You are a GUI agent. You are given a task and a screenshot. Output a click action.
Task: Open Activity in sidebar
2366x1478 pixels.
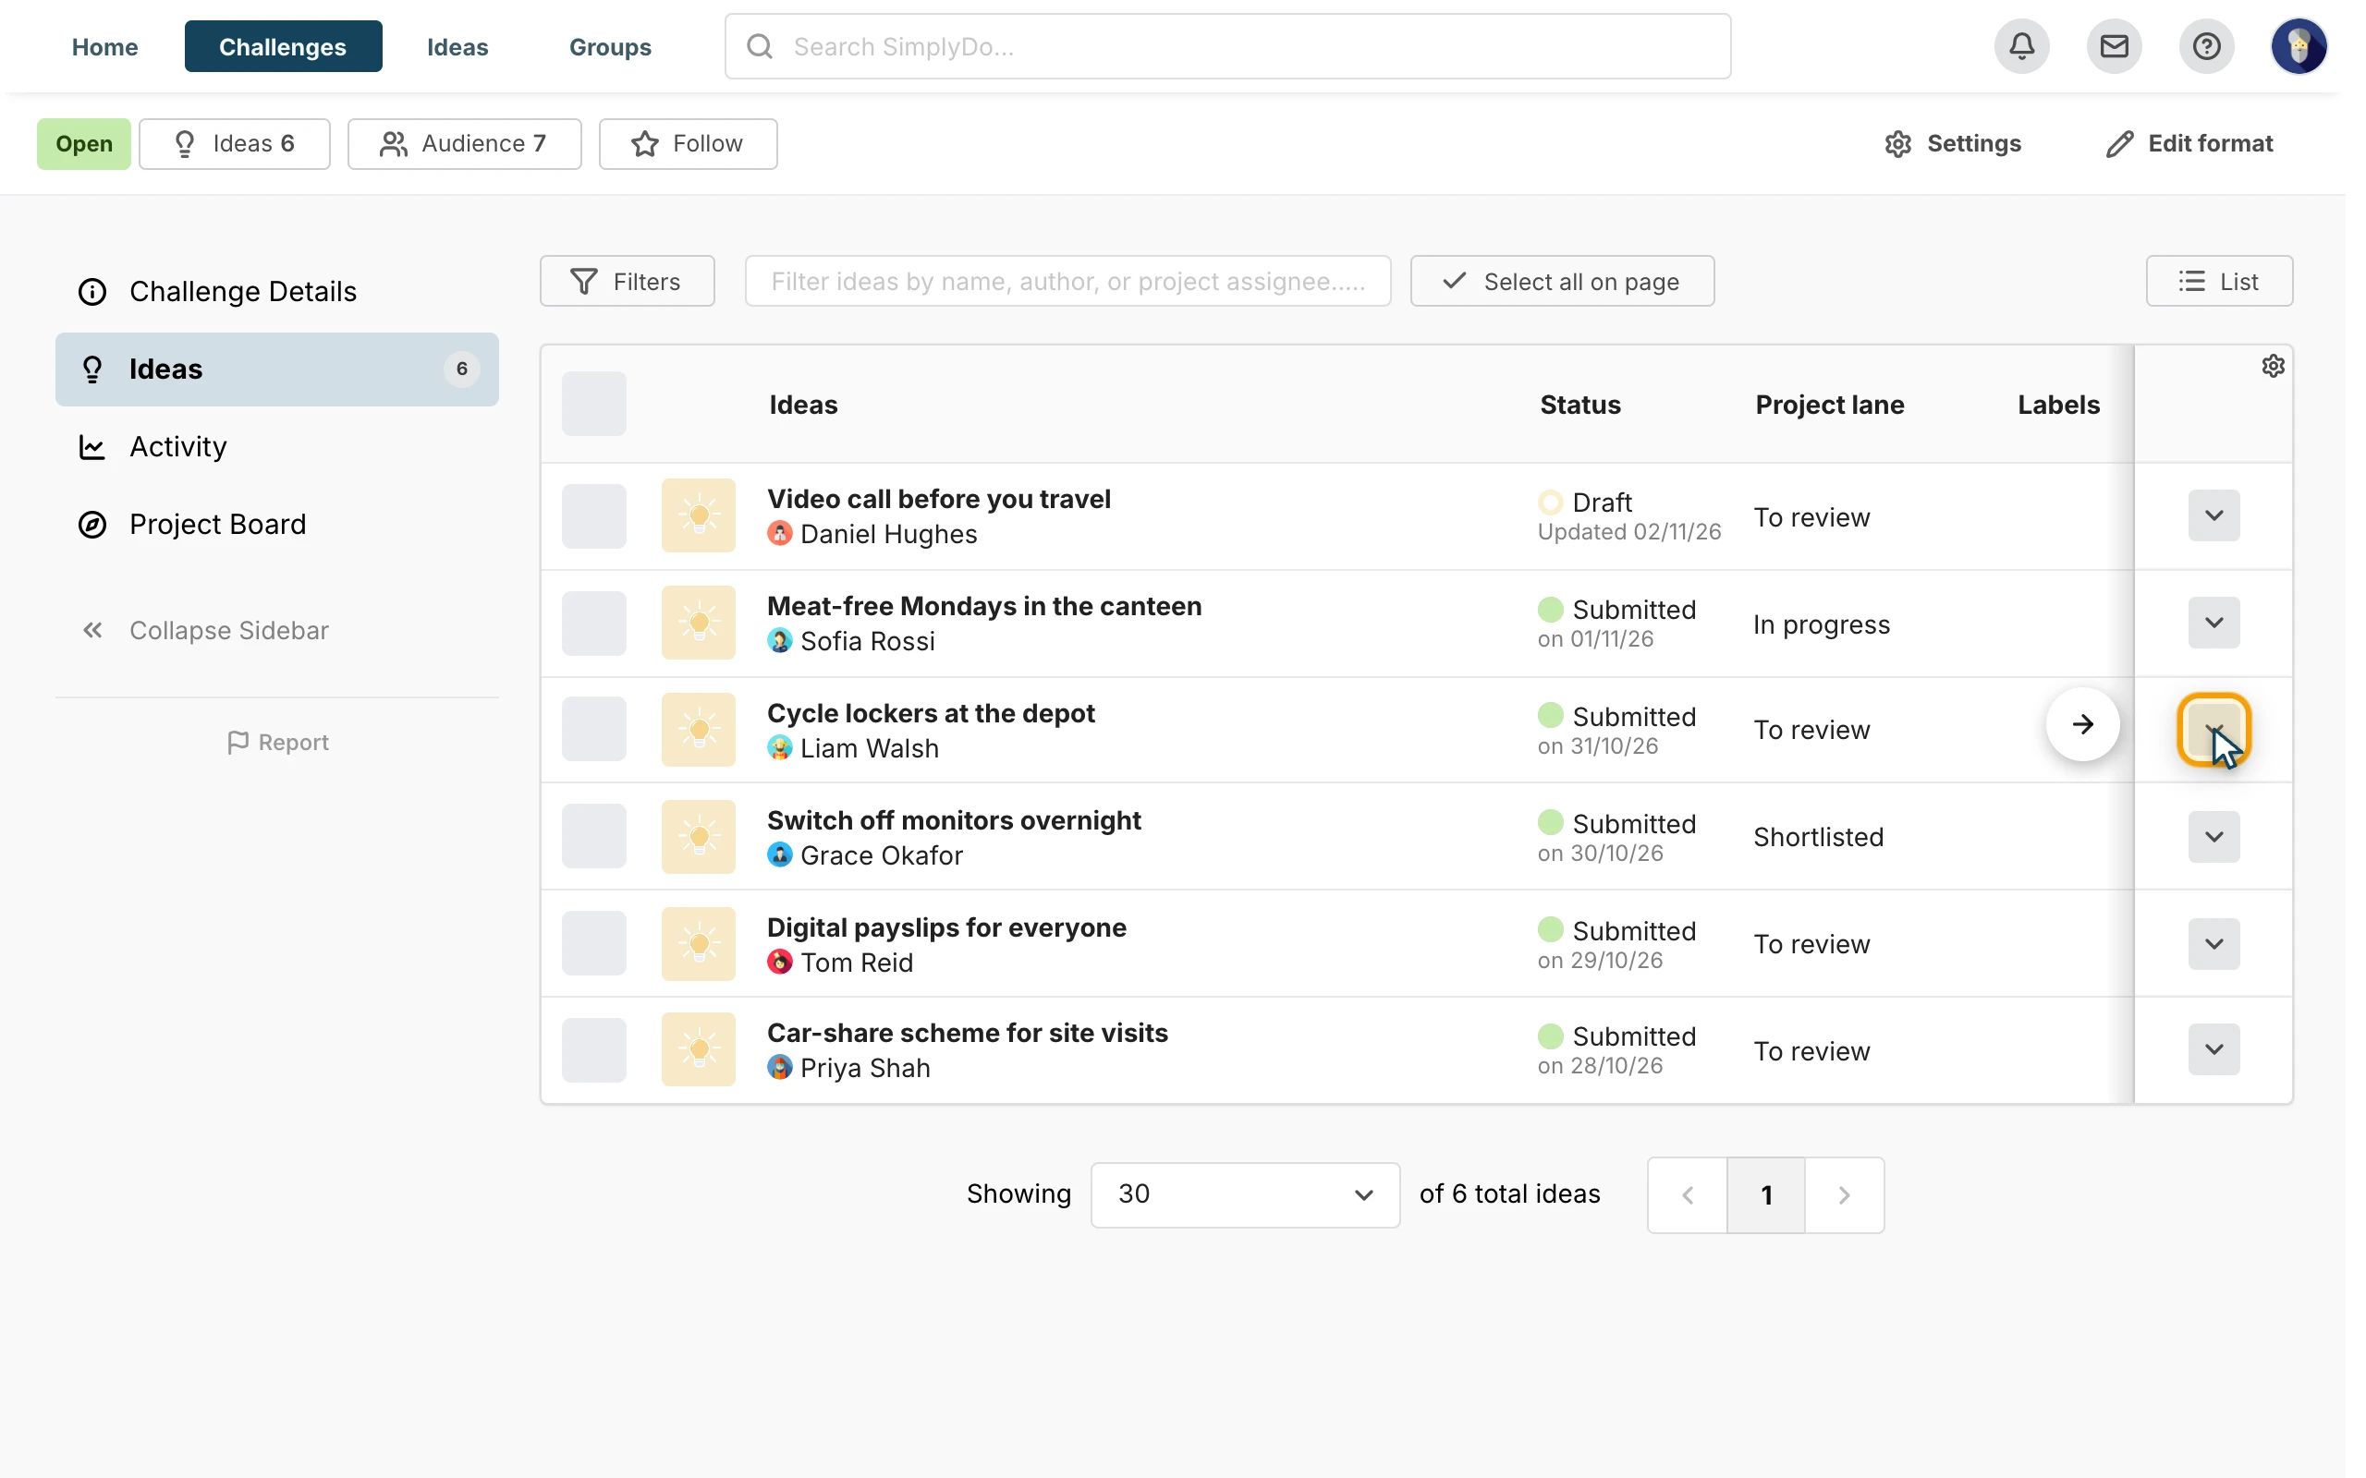(x=276, y=447)
